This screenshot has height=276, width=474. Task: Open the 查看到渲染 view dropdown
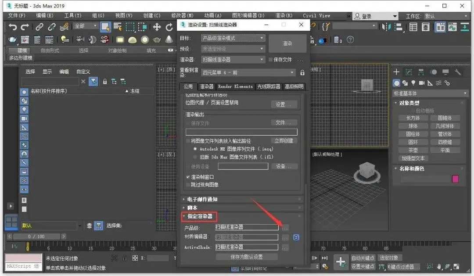pos(248,72)
